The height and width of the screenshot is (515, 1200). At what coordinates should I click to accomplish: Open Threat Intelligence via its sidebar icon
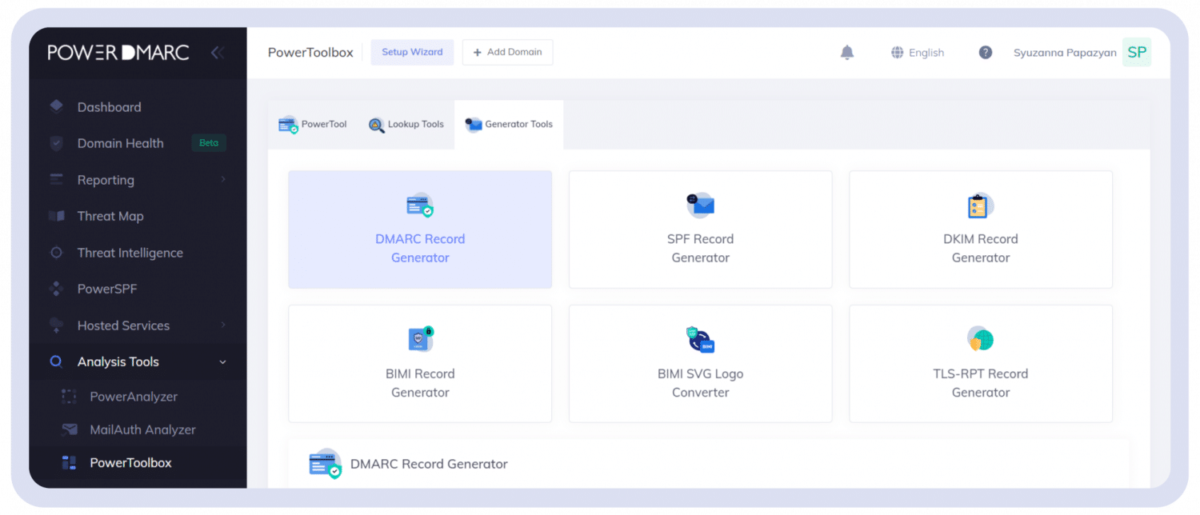(x=56, y=252)
